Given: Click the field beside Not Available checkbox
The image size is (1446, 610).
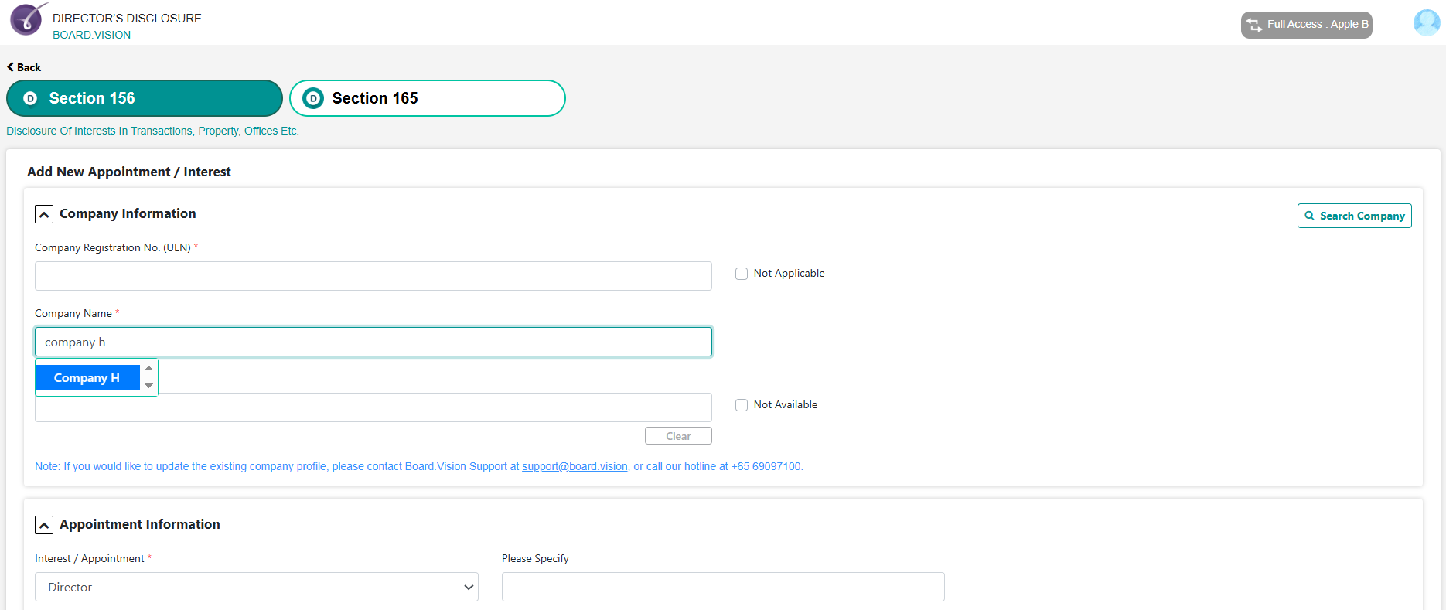Looking at the screenshot, I should tap(373, 407).
